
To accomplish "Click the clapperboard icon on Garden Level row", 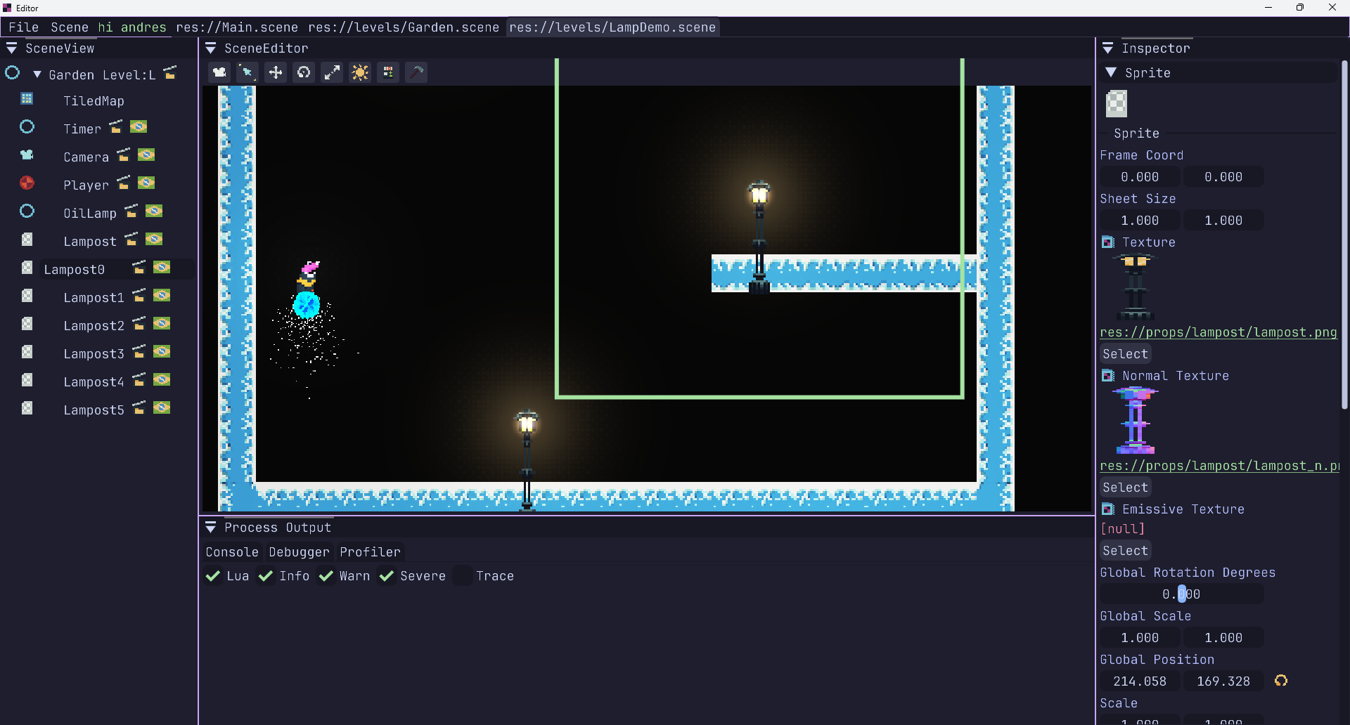I will pos(170,73).
